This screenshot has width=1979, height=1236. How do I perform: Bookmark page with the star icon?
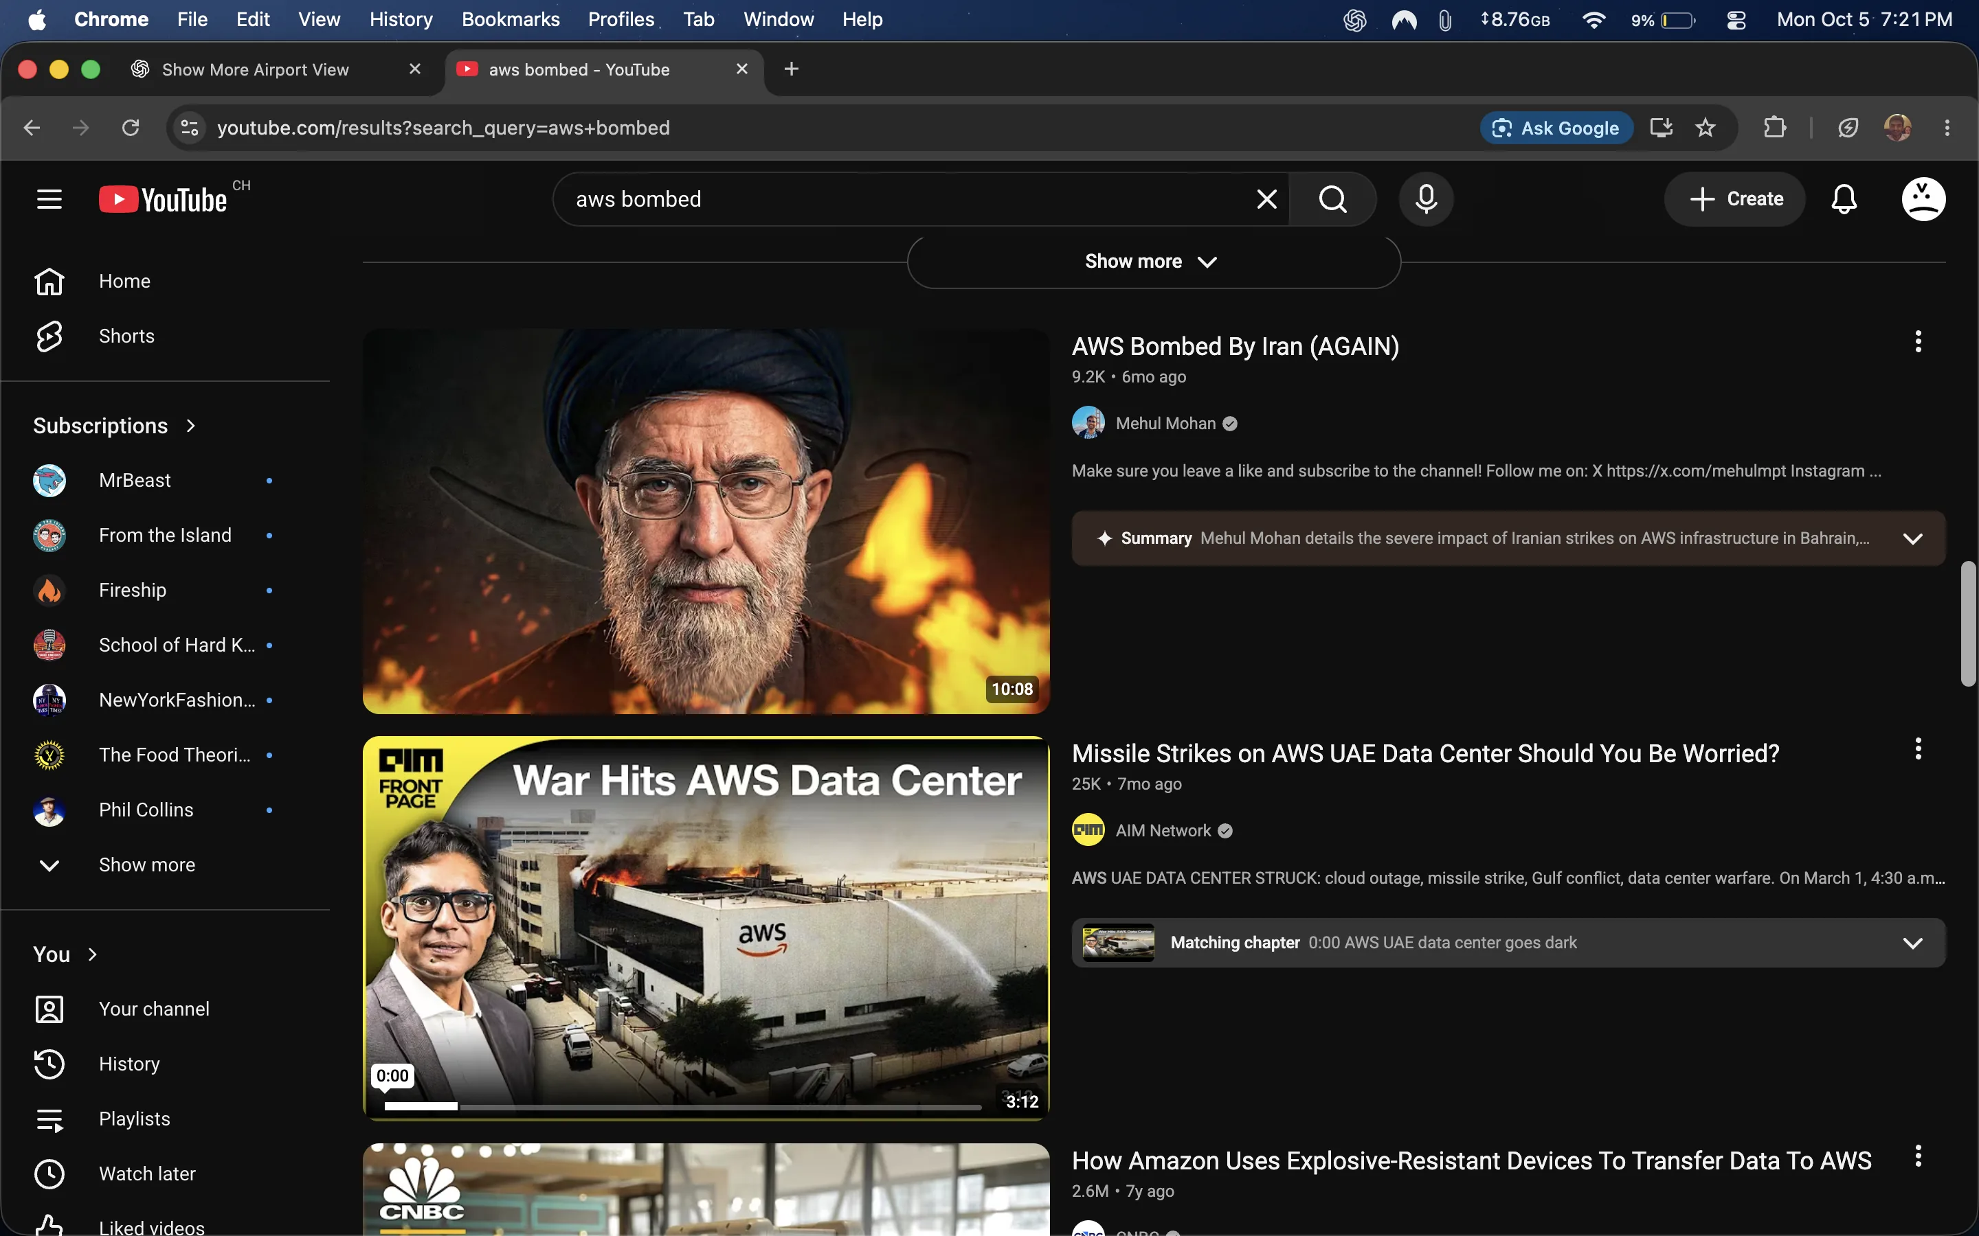tap(1704, 128)
